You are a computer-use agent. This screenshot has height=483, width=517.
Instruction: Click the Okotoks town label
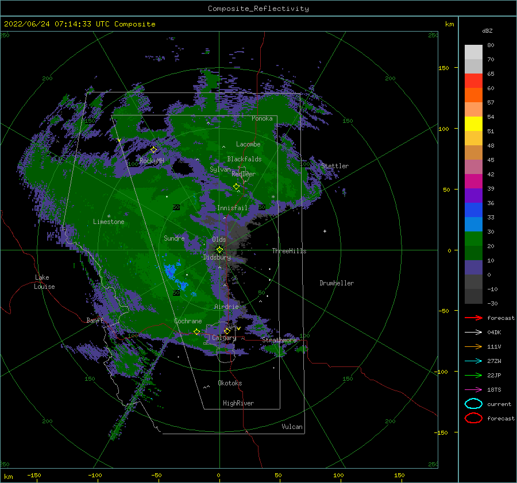pyautogui.click(x=230, y=383)
